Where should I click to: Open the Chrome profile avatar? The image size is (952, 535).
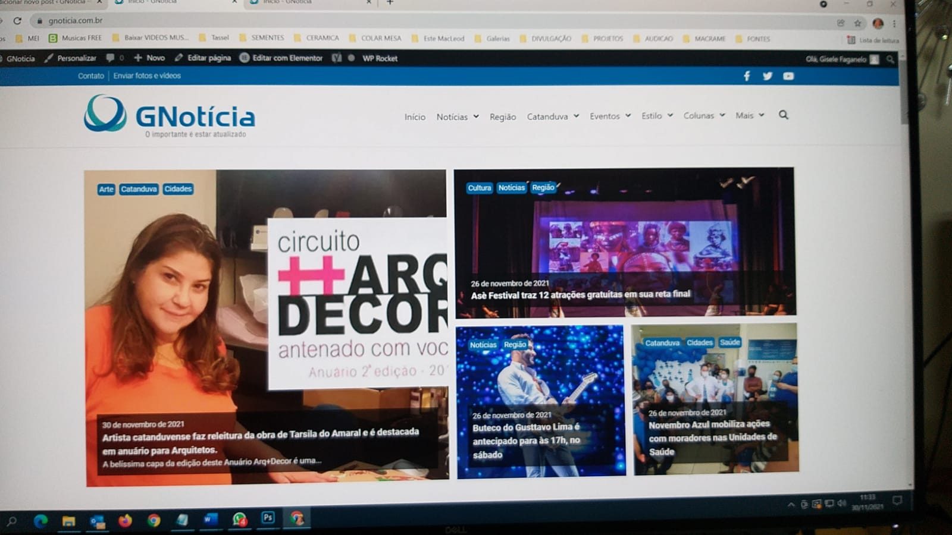(x=878, y=24)
